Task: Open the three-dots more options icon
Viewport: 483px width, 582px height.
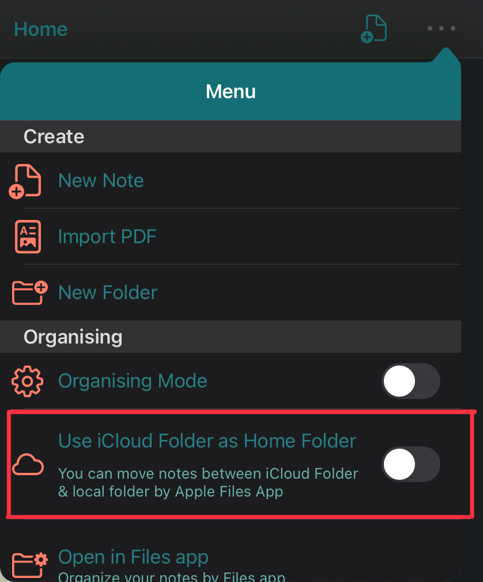Action: pos(441,28)
